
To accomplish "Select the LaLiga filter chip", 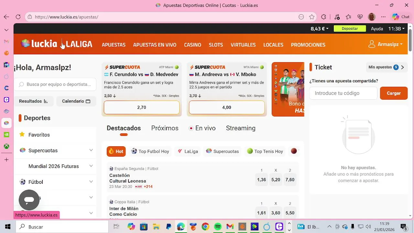I will [188, 151].
